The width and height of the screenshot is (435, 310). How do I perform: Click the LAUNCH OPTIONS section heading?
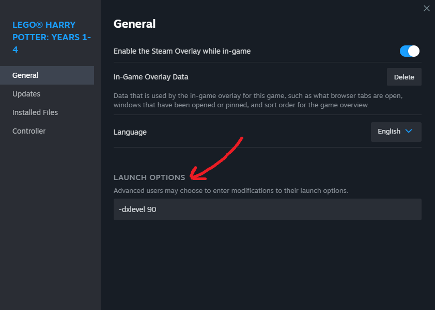(149, 177)
